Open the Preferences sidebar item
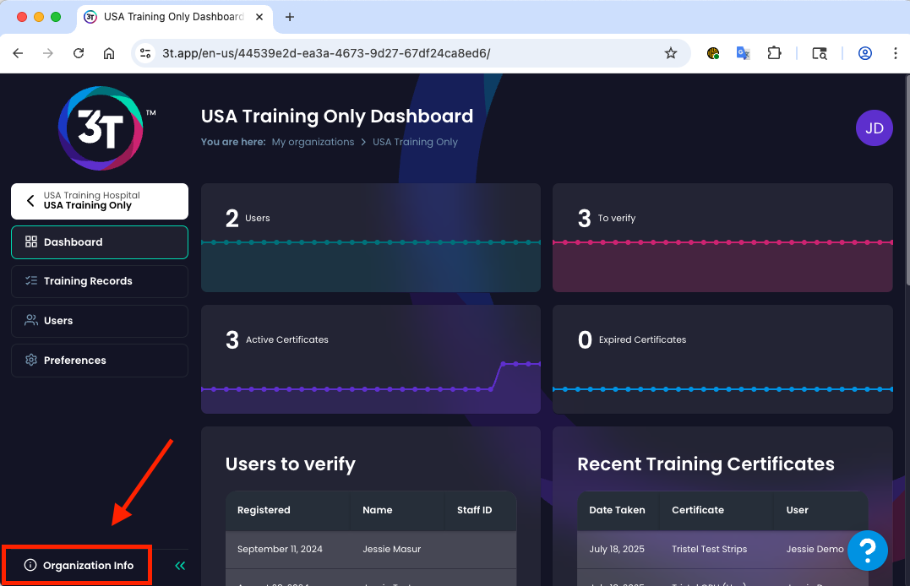 pos(99,361)
